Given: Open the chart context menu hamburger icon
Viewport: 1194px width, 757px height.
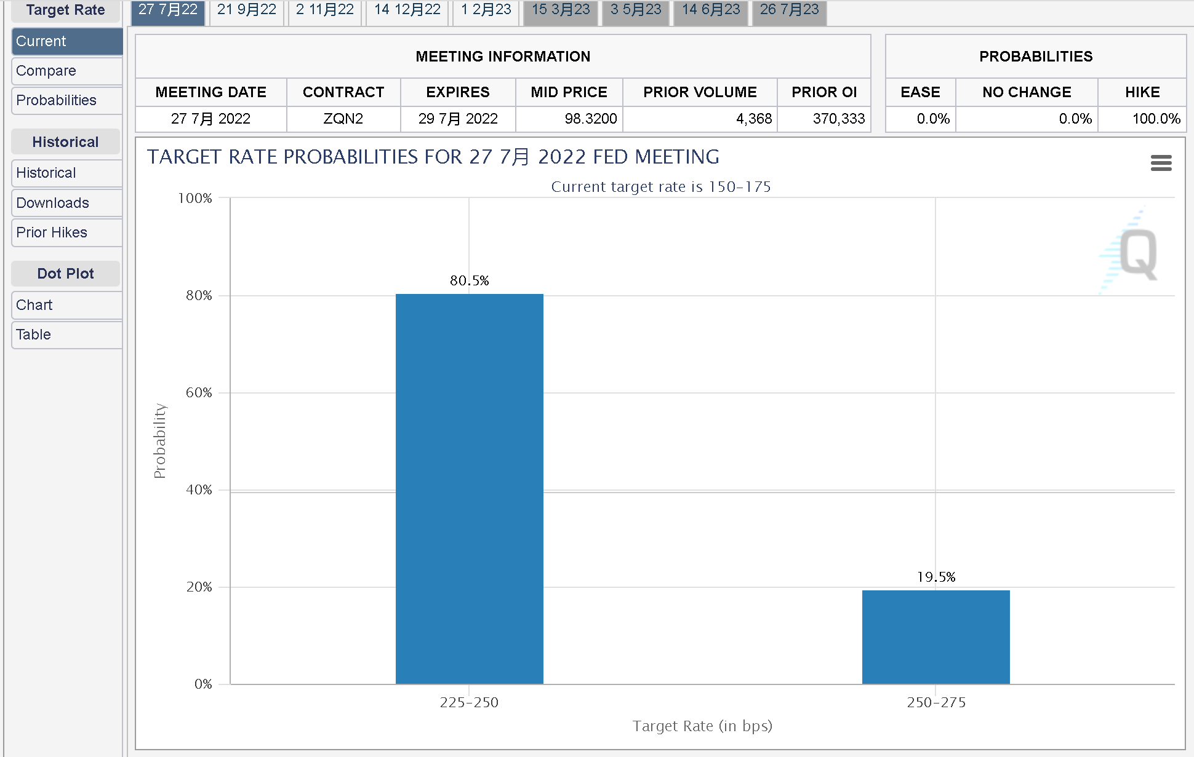Looking at the screenshot, I should pos(1161,163).
